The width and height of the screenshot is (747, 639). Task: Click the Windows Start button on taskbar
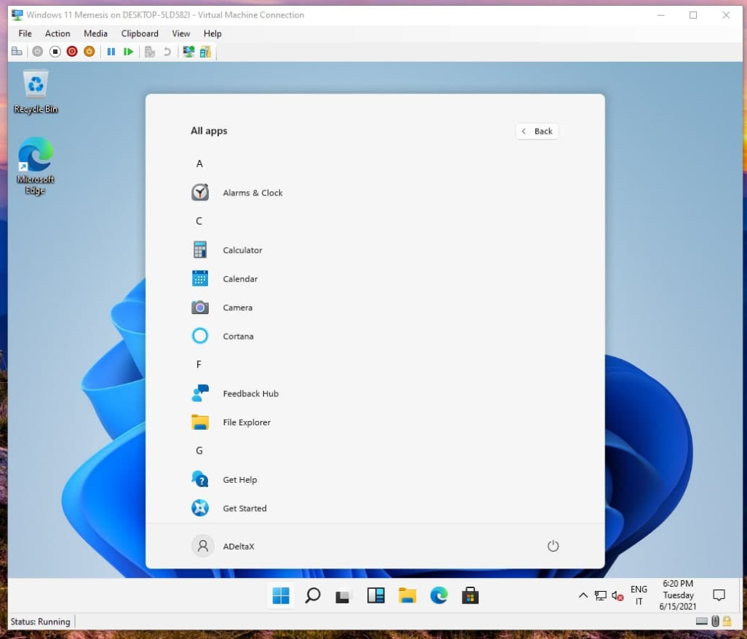(x=281, y=595)
